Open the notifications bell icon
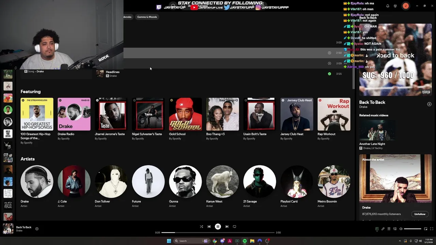The image size is (436, 245). (388, 6)
